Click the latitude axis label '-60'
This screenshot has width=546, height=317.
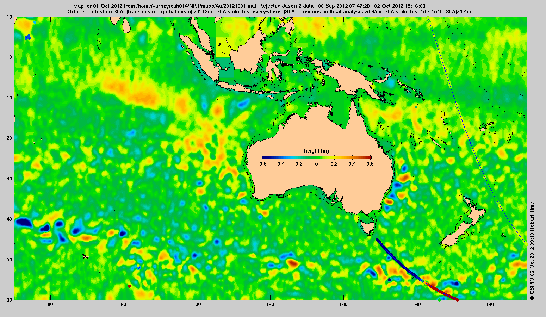(8, 300)
